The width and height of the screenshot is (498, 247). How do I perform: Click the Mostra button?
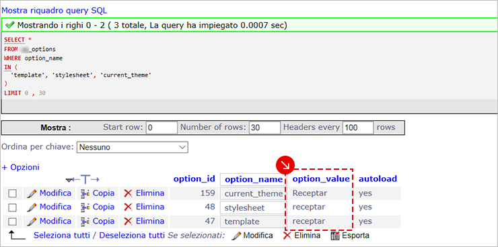(56, 128)
